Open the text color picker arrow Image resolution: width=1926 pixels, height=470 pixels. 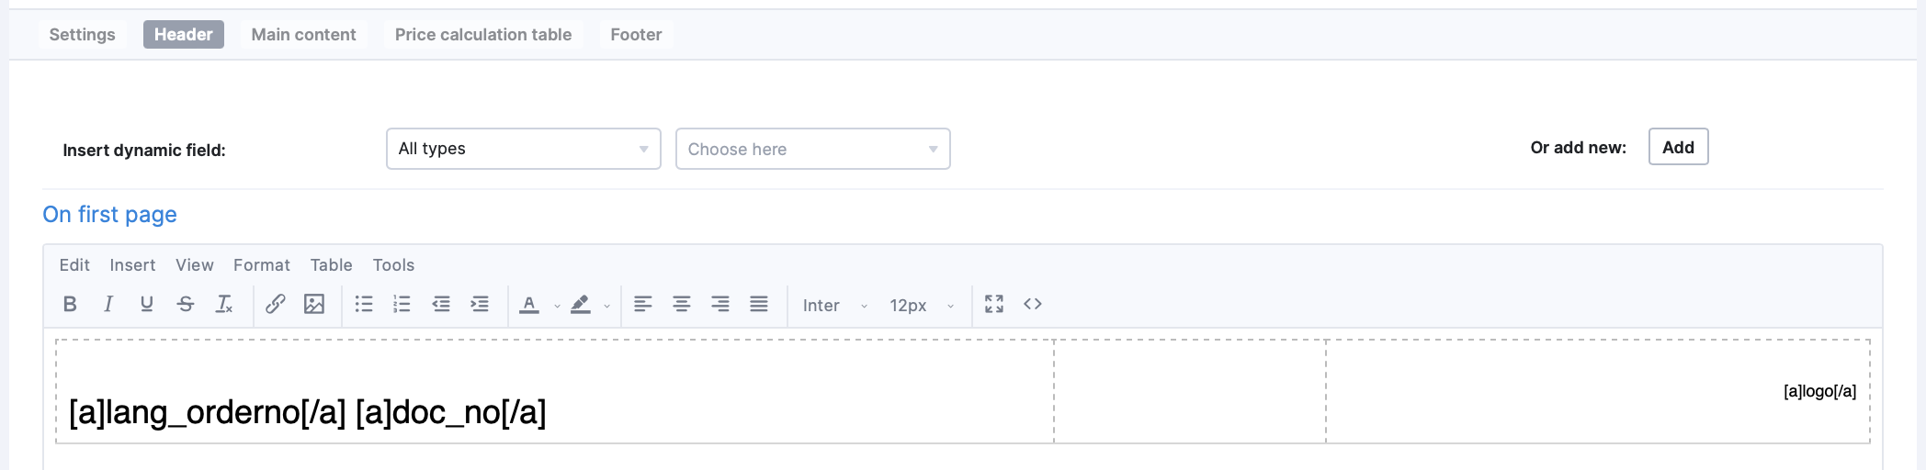point(557,306)
